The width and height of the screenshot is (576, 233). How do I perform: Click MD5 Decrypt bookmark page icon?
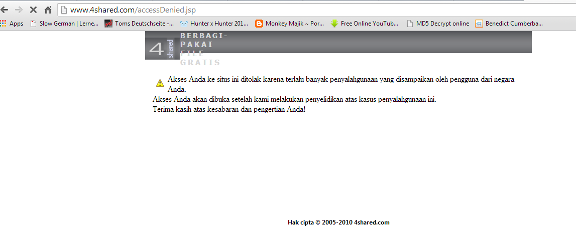pos(410,24)
